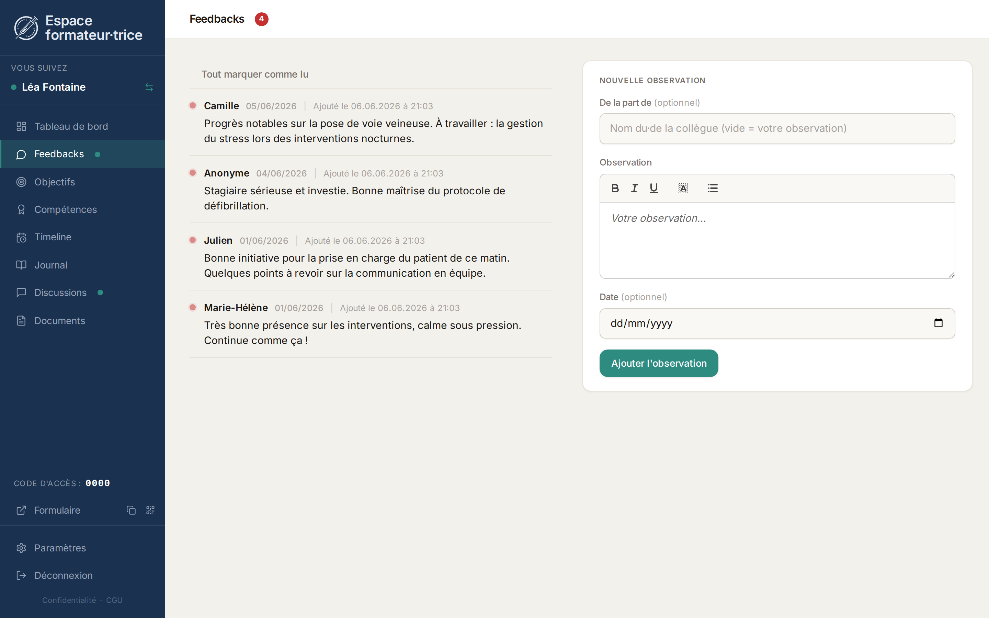Viewport: 989px width, 618px height.
Task: Click the date 04/06/2026 on Anonyme's feedback
Action: click(x=281, y=173)
